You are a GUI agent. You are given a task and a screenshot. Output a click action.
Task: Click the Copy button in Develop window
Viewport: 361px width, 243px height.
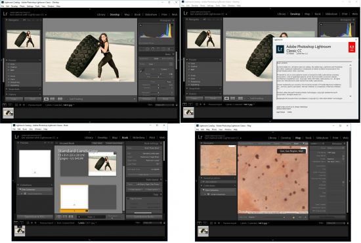point(14,99)
